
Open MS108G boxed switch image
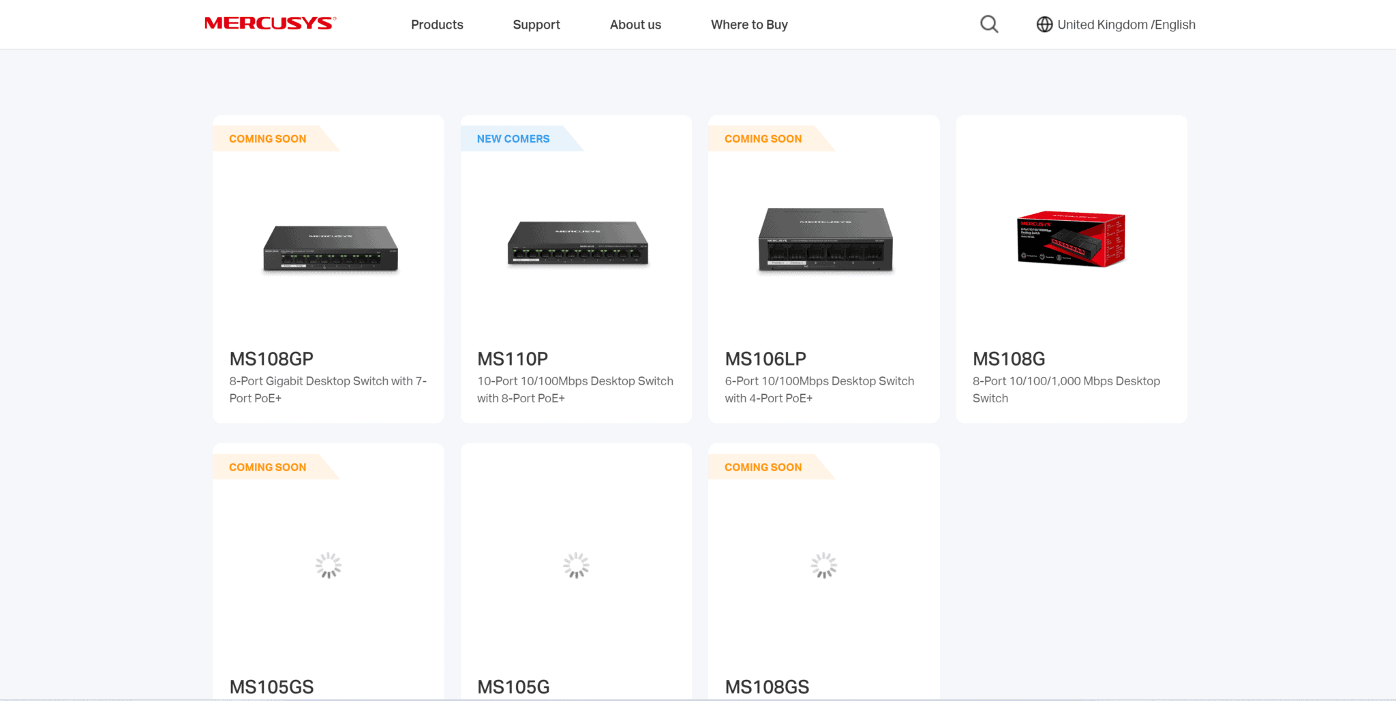1071,239
